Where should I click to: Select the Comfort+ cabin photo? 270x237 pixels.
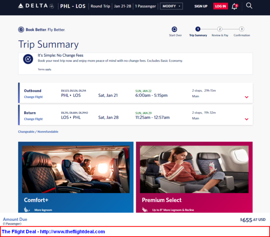(x=76, y=169)
